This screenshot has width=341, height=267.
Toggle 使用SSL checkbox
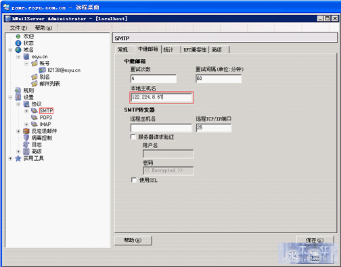click(134, 180)
